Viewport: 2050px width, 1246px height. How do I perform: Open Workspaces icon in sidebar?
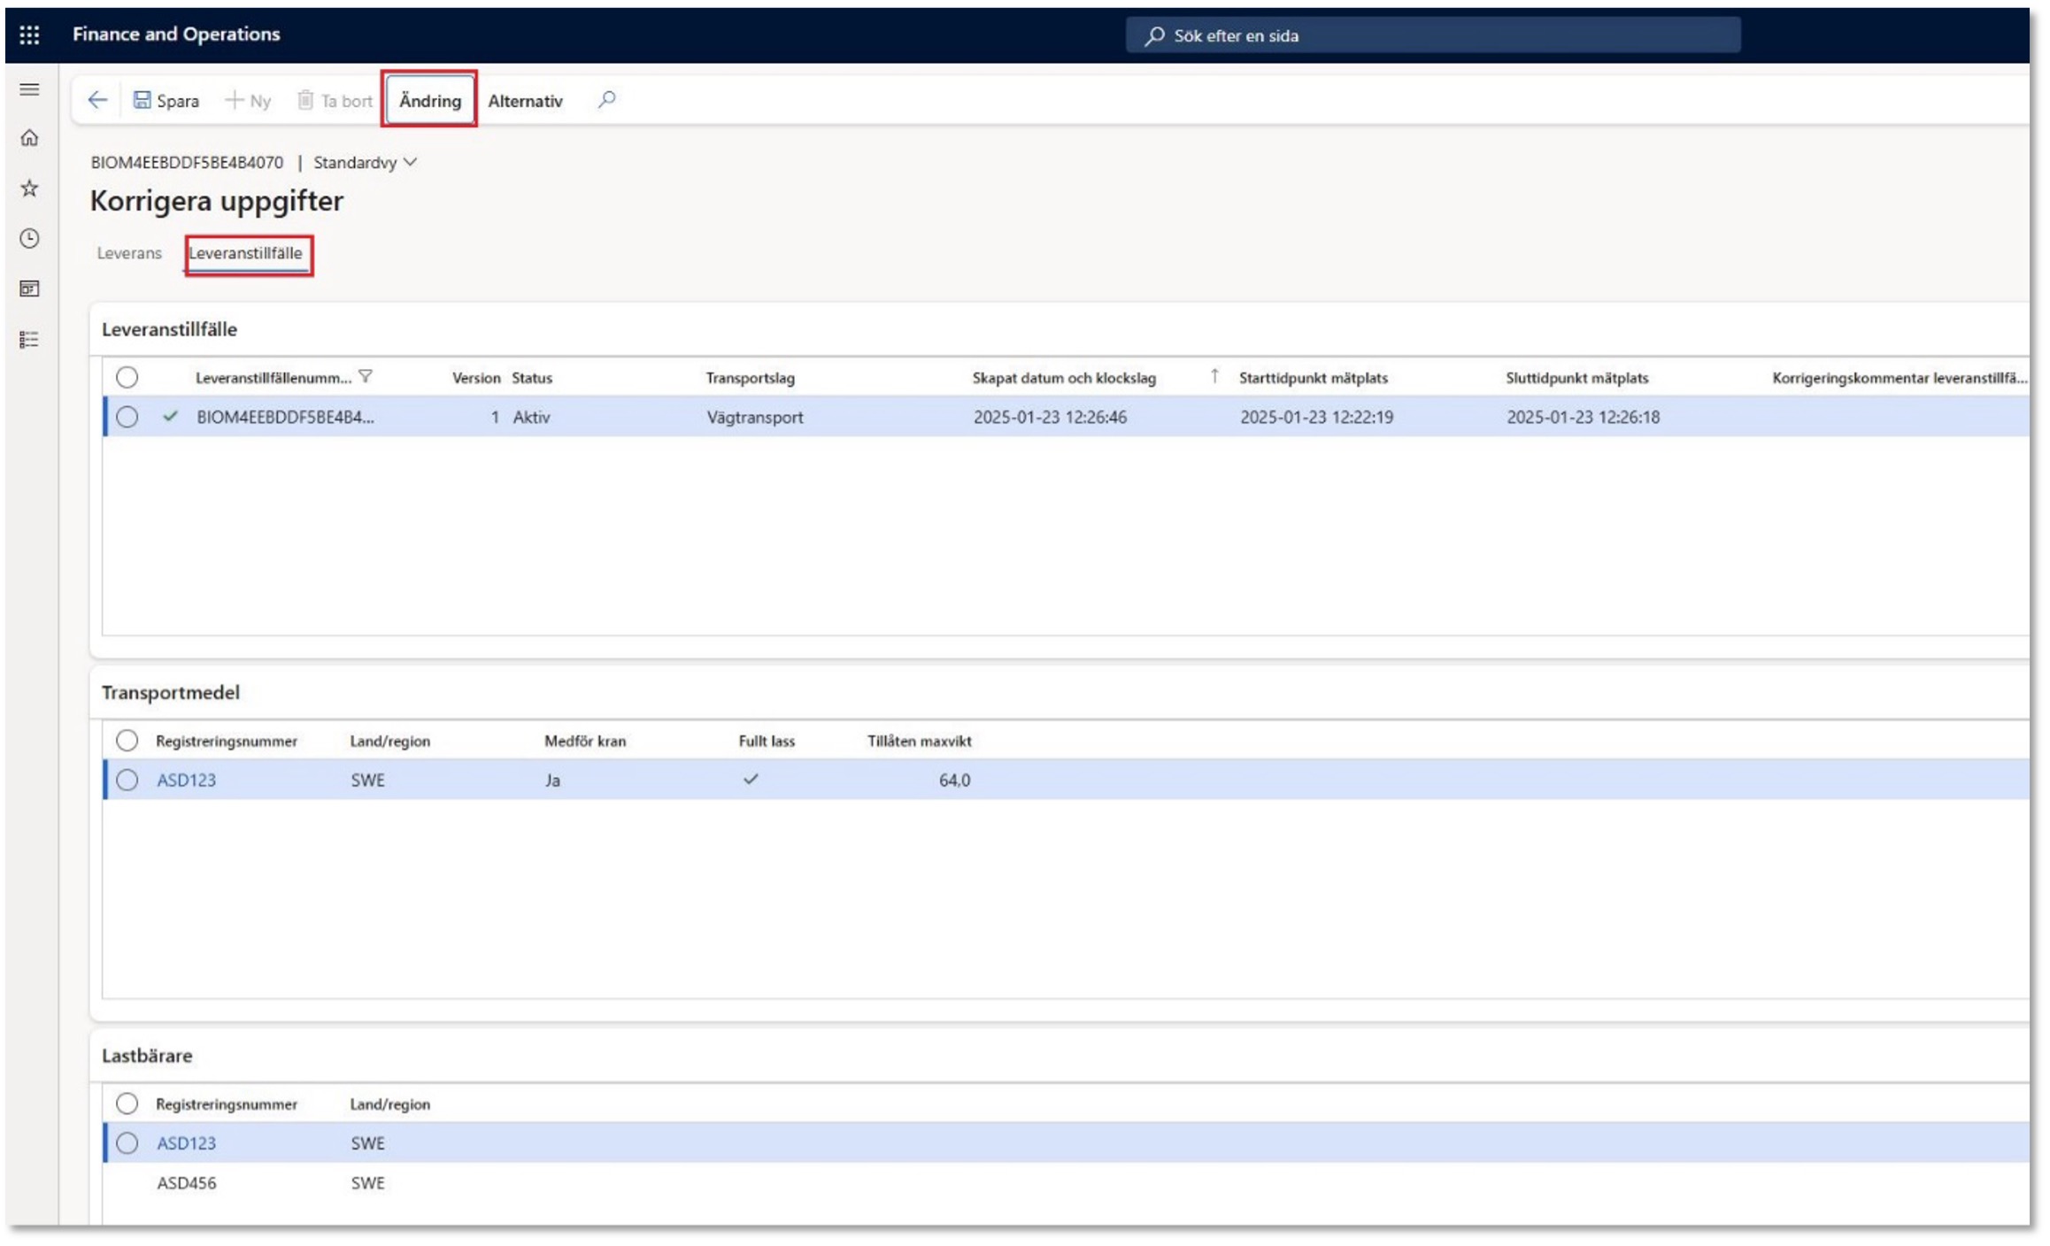pos(29,289)
